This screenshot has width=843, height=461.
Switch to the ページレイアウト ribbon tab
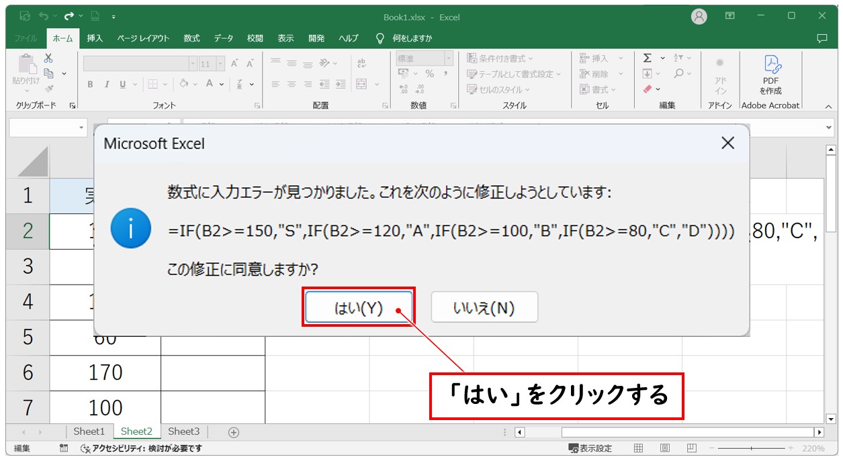click(x=143, y=38)
